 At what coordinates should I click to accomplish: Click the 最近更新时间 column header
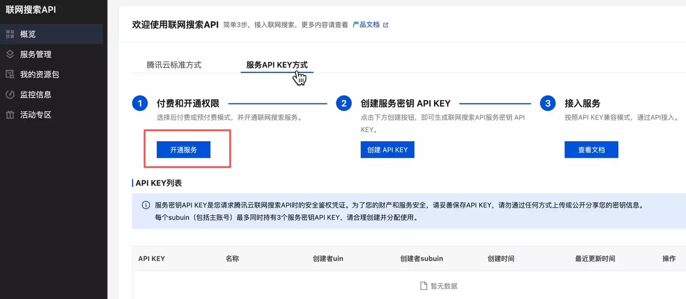tap(595, 258)
